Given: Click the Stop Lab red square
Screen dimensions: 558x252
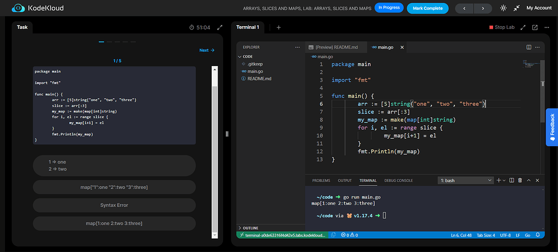Looking at the screenshot, I should (491, 27).
